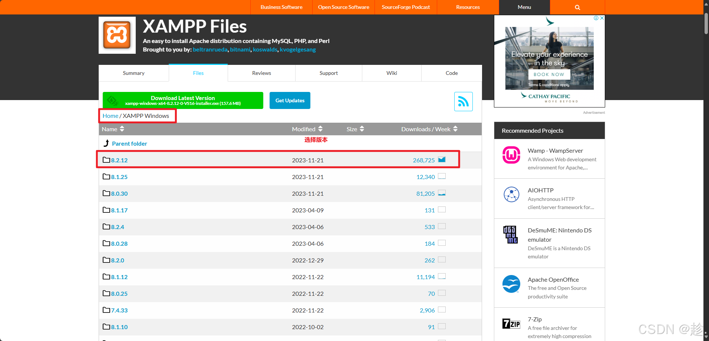Click the page vertical scrollbar thumb
This screenshot has height=341, width=709.
(x=706, y=24)
